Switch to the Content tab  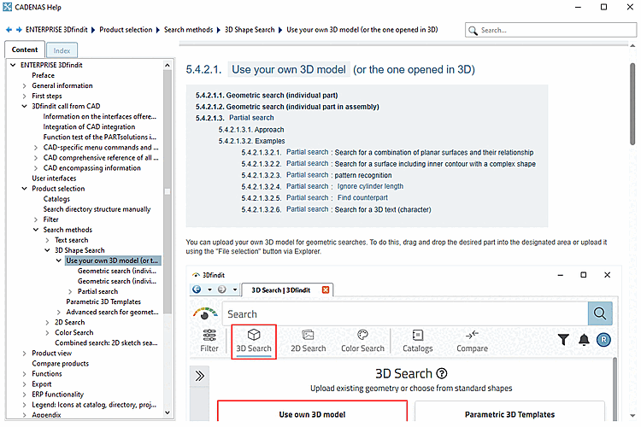click(x=25, y=50)
